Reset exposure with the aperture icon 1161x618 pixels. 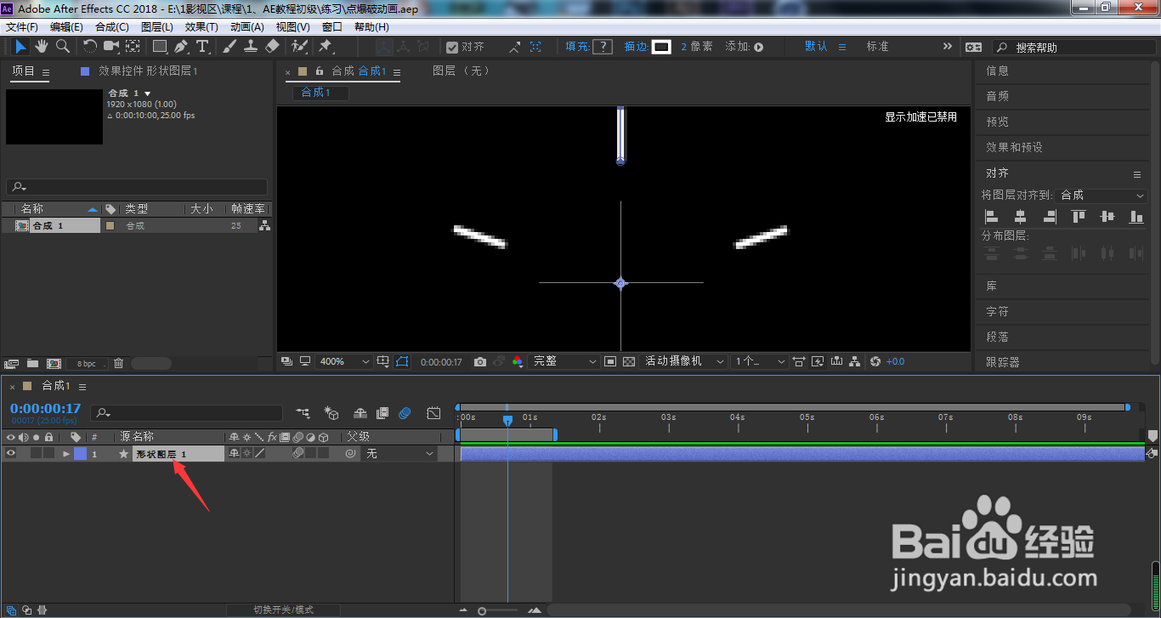click(876, 361)
